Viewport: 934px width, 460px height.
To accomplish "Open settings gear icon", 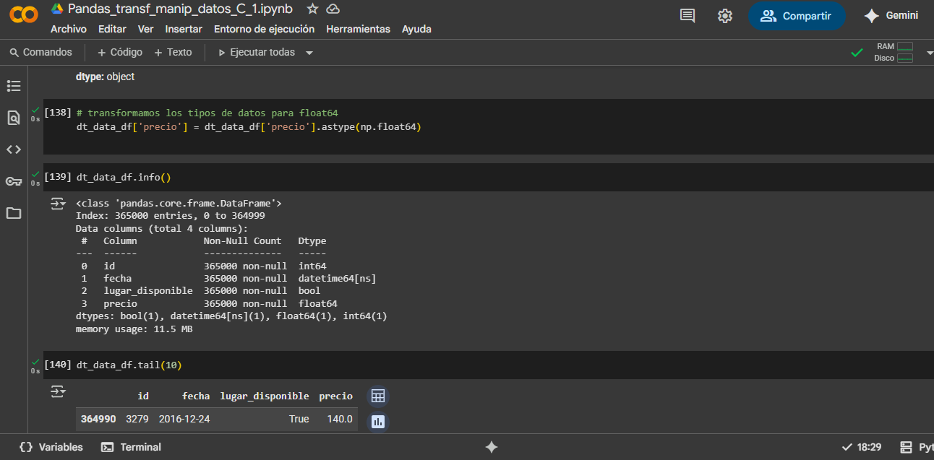I will pyautogui.click(x=725, y=16).
